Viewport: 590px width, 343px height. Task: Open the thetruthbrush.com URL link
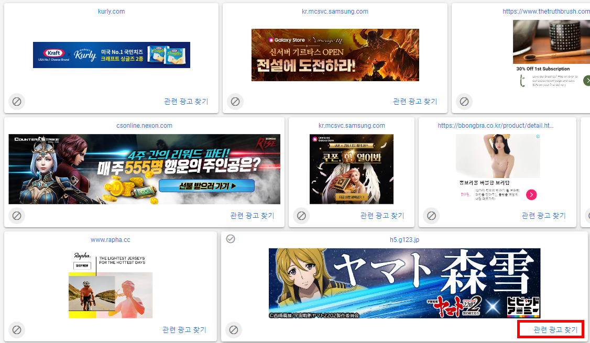click(x=546, y=12)
